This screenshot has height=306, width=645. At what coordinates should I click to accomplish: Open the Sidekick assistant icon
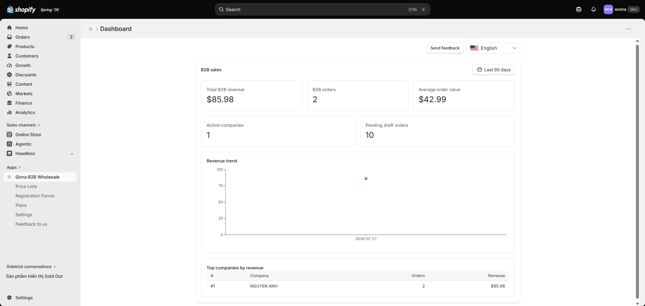[578, 9]
